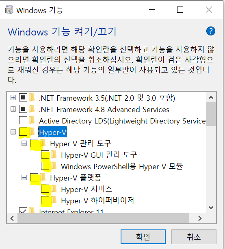
Task: Select Active Directory LDS row text
Action: coord(122,121)
